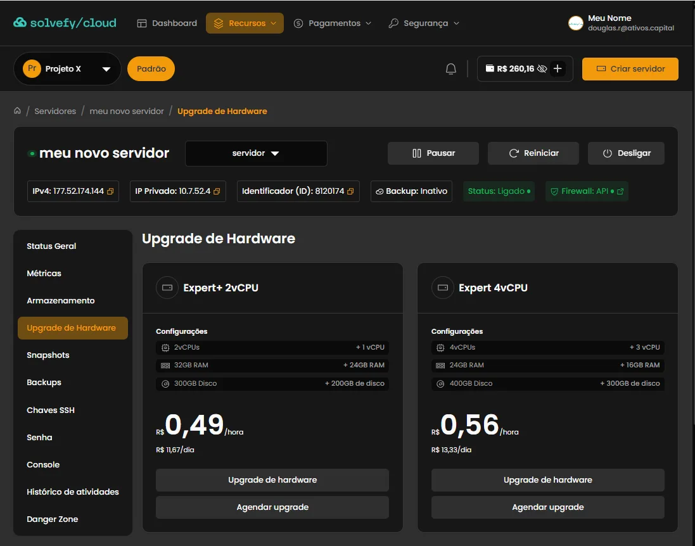Image resolution: width=695 pixels, height=546 pixels.
Task: Schedule upgrade for Expert+ 2vCPU
Action: point(272,507)
